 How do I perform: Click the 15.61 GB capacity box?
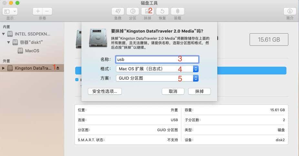click(x=269, y=40)
